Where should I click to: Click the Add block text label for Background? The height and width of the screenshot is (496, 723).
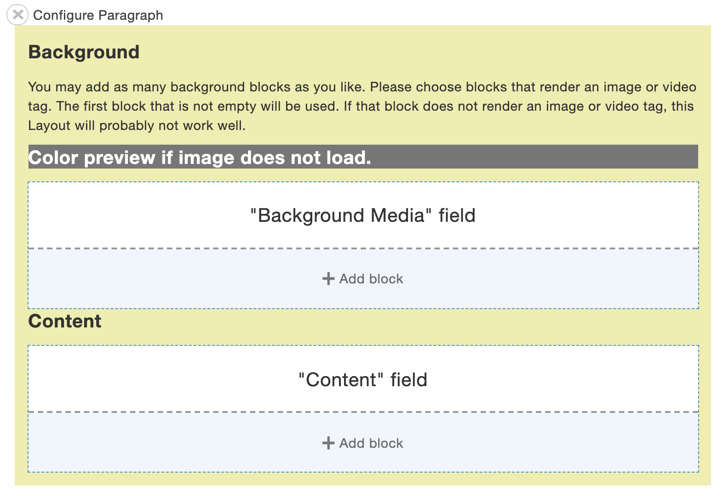pyautogui.click(x=371, y=278)
